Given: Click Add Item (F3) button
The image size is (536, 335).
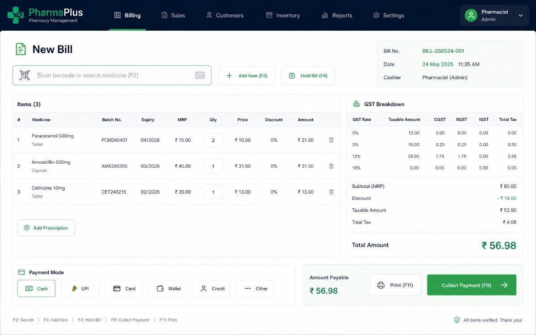Looking at the screenshot, I should click(247, 75).
